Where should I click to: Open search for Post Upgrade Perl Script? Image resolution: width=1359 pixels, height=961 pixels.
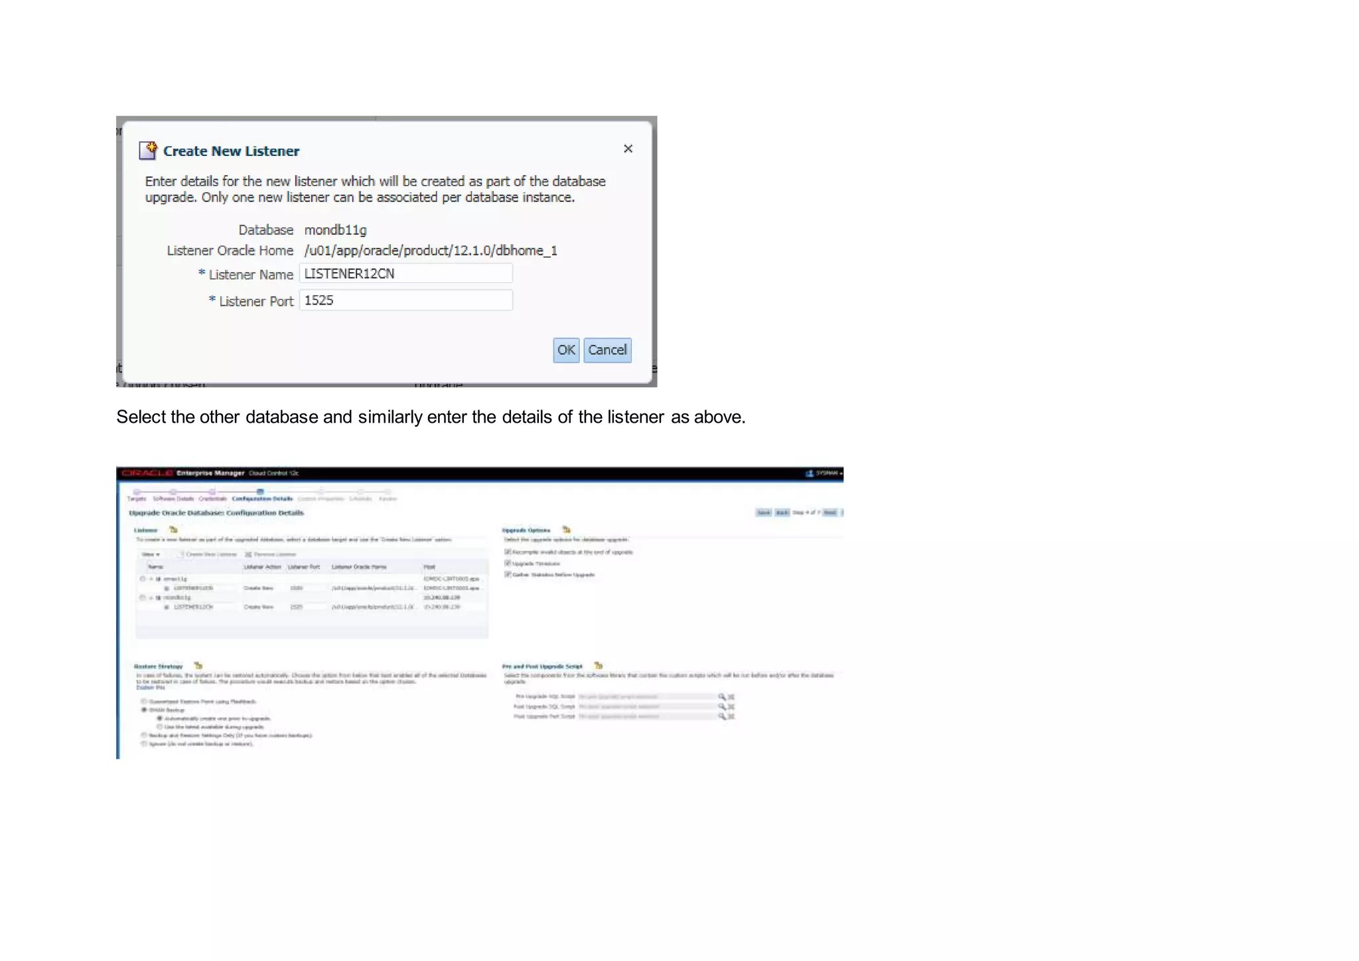[721, 717]
